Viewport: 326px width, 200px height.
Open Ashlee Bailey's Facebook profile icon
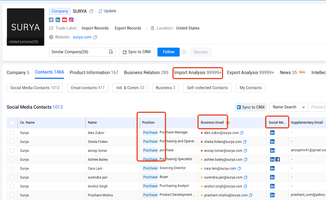point(278,159)
